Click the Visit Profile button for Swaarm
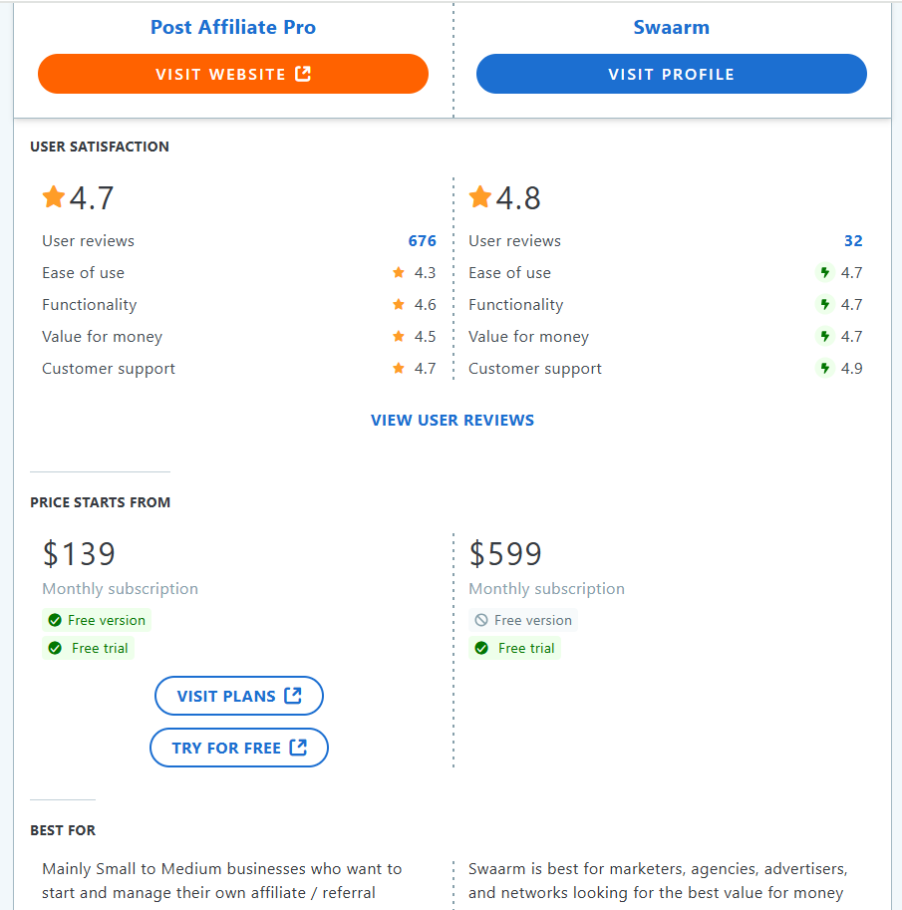Image resolution: width=902 pixels, height=910 pixels. point(671,73)
